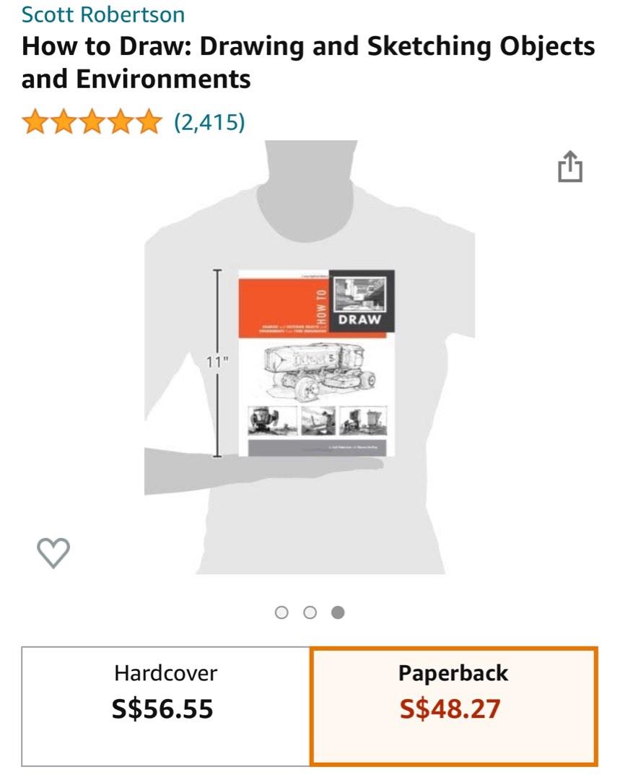This screenshot has height=780, width=620.
Task: Add book to wishlist with heart icon
Action: pos(53,552)
